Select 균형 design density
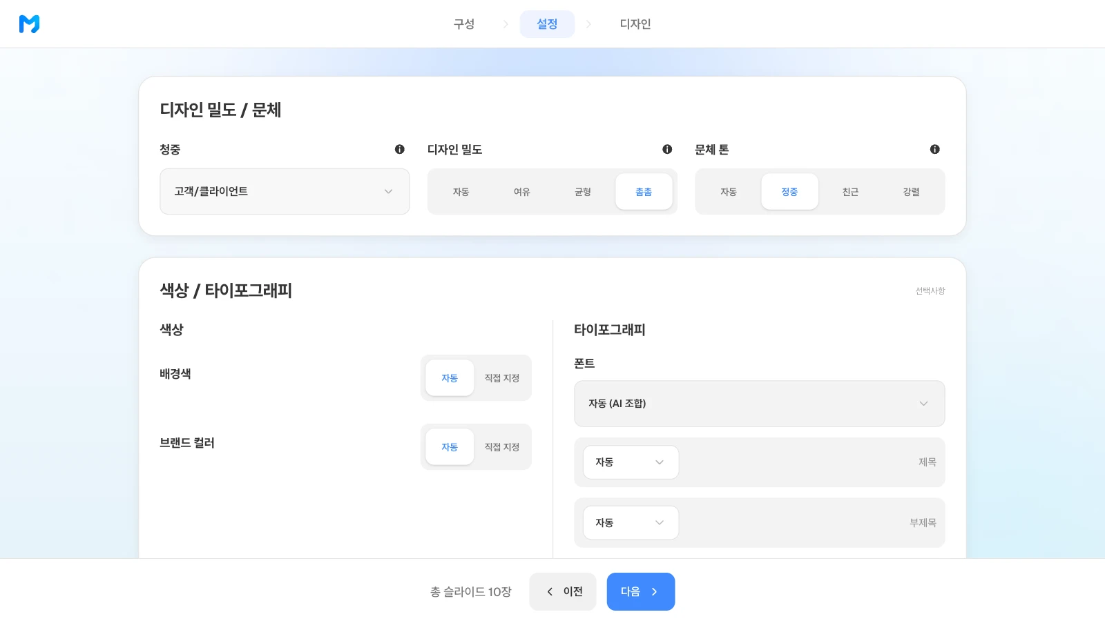Viewport: 1105px width, 621px height. (x=583, y=192)
